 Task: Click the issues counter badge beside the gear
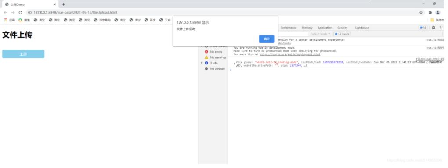pyautogui.click(x=423, y=28)
